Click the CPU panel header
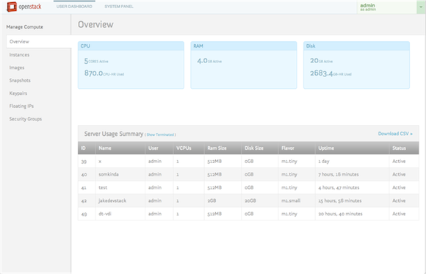 tap(131, 46)
